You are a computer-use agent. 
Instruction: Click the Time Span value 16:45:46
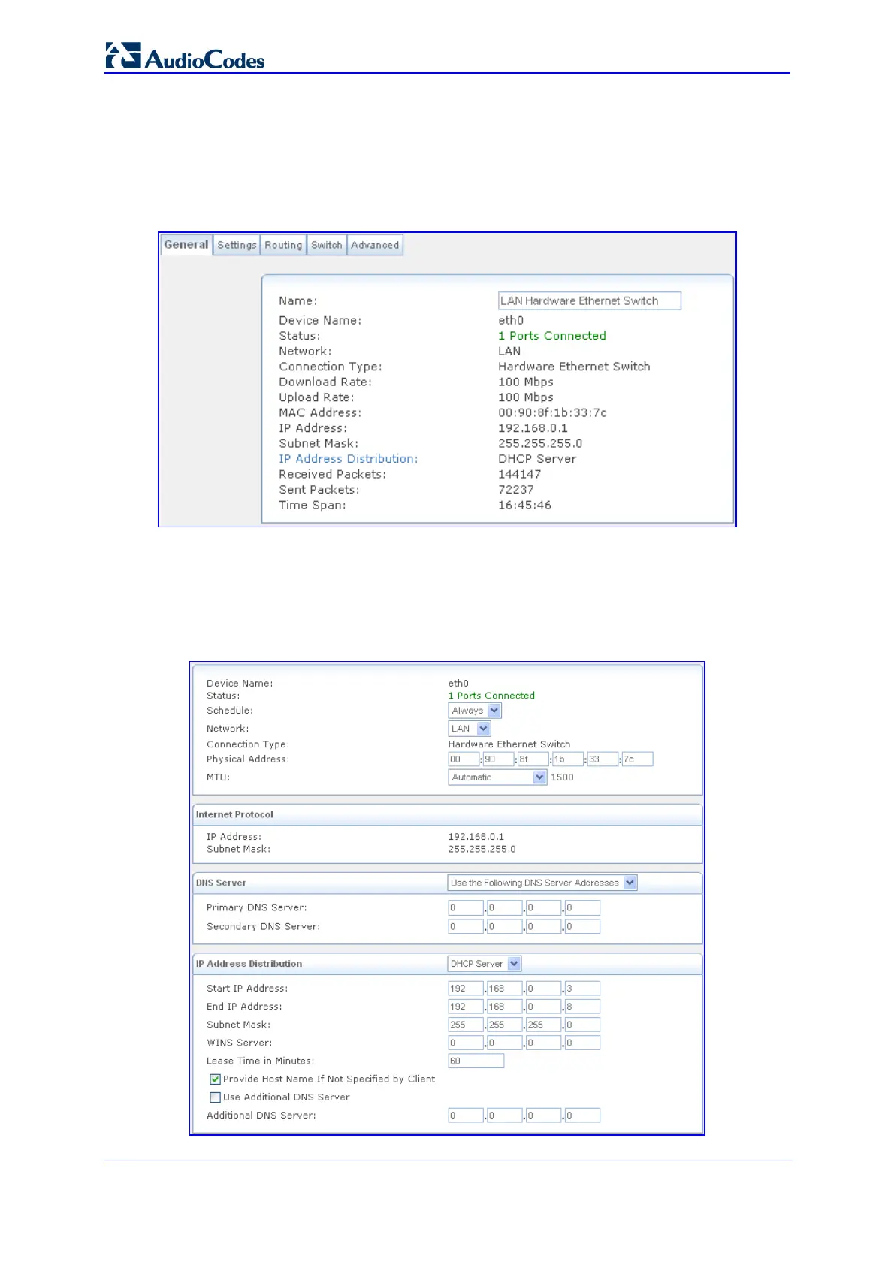(x=524, y=505)
